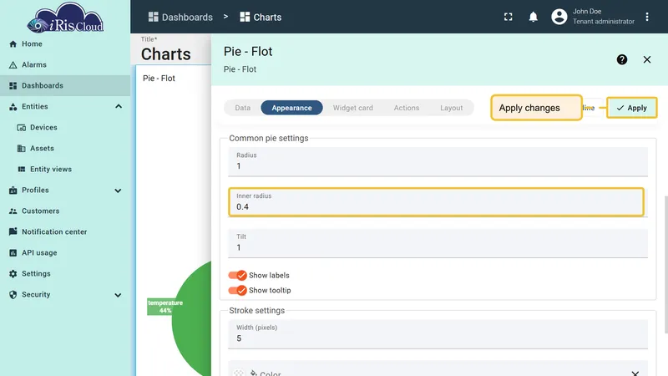Viewport: 668px width, 376px height.
Task: Clear the stroke Color with X
Action: [635, 373]
